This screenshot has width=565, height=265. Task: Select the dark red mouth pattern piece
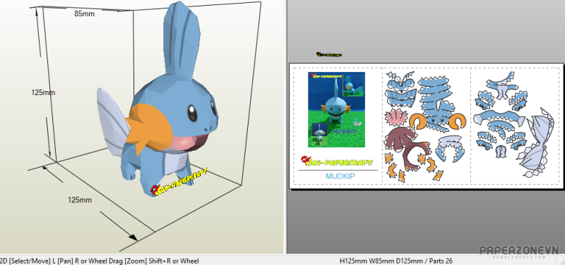405,145
